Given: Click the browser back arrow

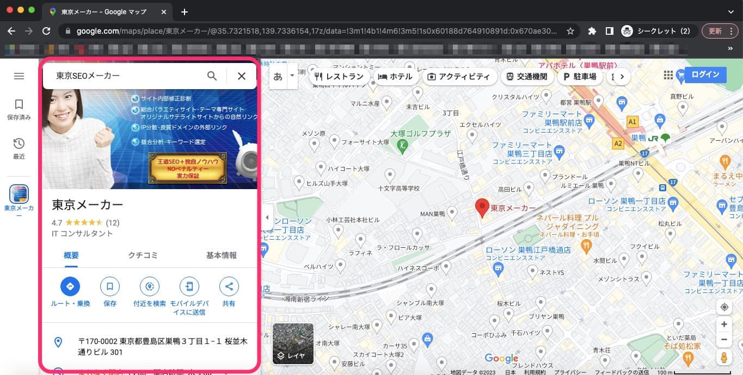Looking at the screenshot, I should tap(11, 31).
